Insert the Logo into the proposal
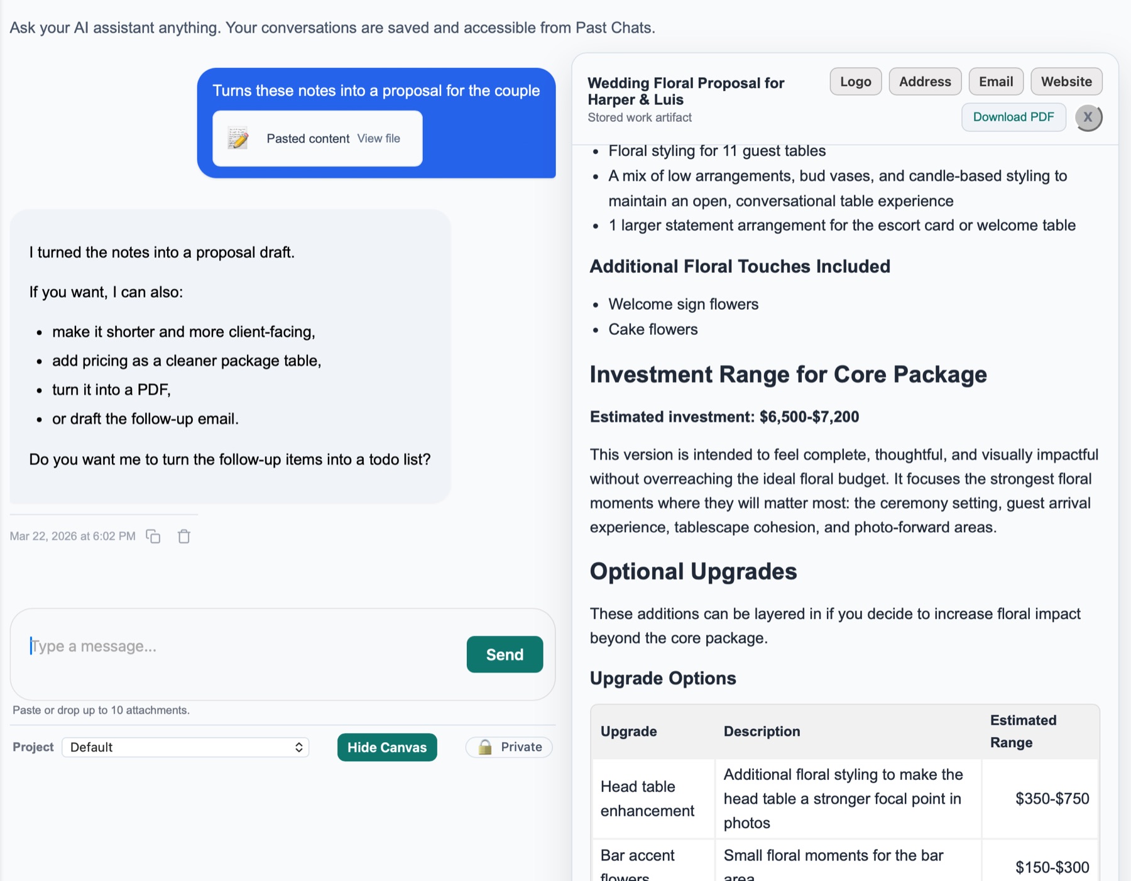1131x881 pixels. click(x=855, y=81)
